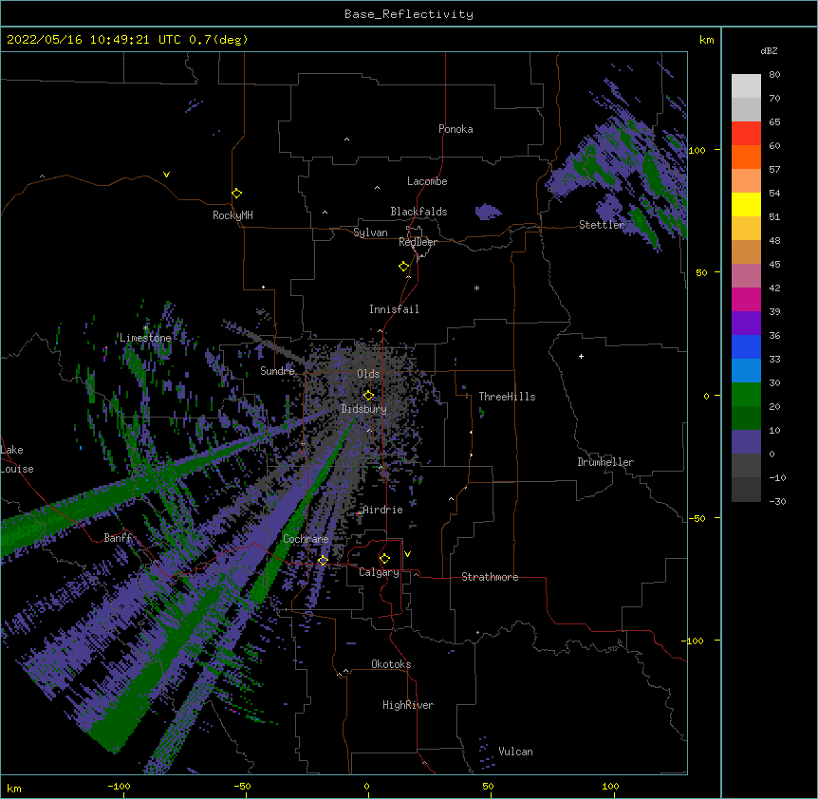Click the Olds town label
Viewport: 818px width, 799px height.
(368, 374)
